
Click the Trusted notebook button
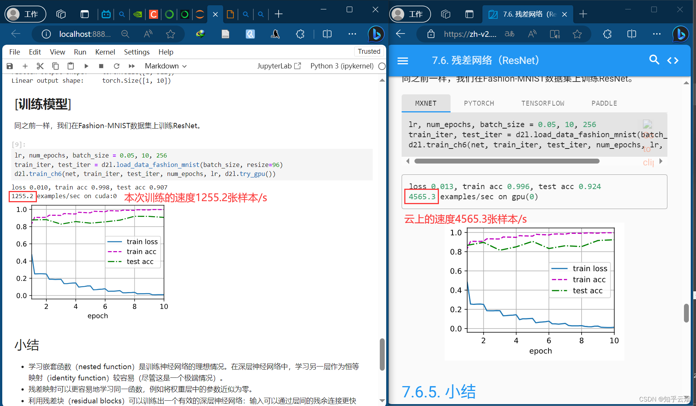(369, 52)
